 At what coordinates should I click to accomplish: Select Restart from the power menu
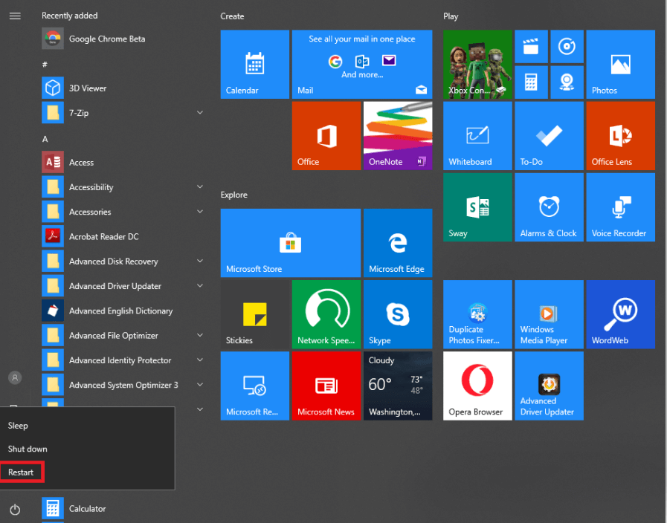pyautogui.click(x=22, y=472)
